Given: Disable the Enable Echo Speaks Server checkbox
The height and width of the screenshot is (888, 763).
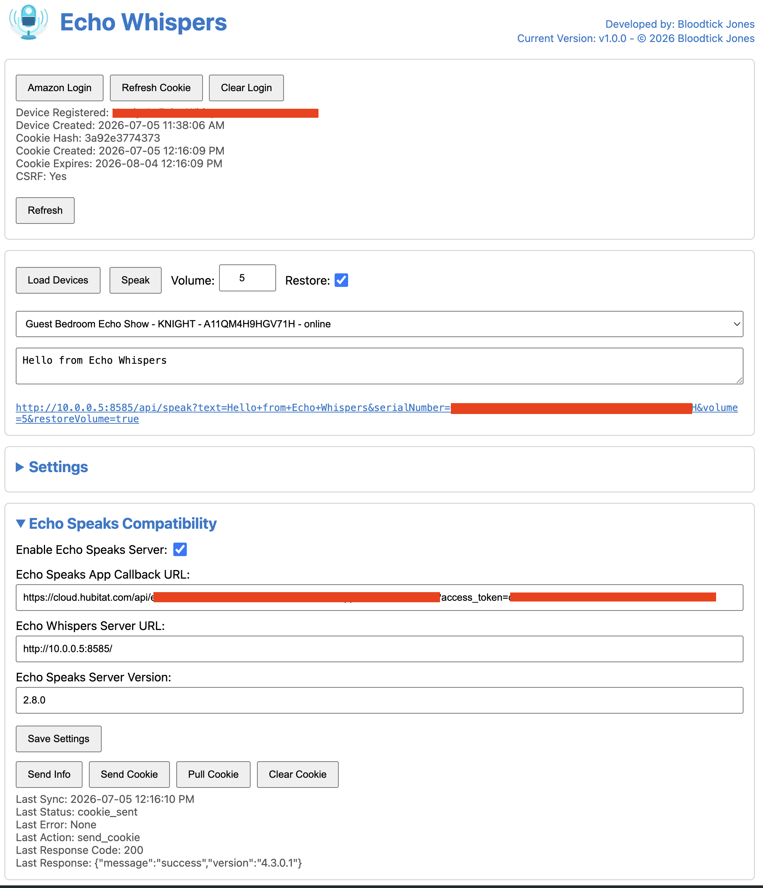Looking at the screenshot, I should coord(180,549).
